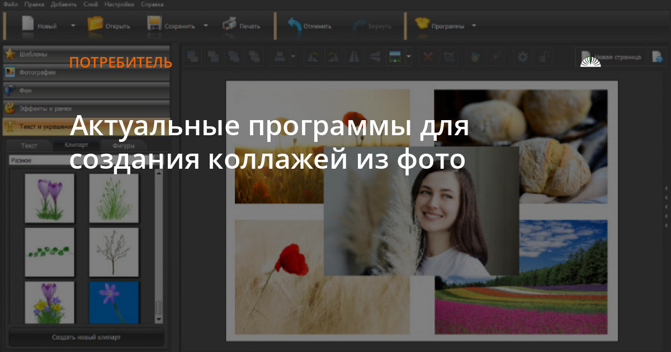Switch to the Фигуры tab

[122, 146]
